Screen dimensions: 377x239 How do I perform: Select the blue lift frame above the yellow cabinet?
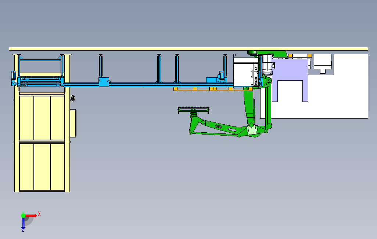tap(40, 70)
